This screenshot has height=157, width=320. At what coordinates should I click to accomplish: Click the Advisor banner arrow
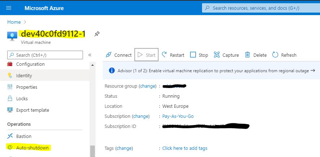pos(313,70)
